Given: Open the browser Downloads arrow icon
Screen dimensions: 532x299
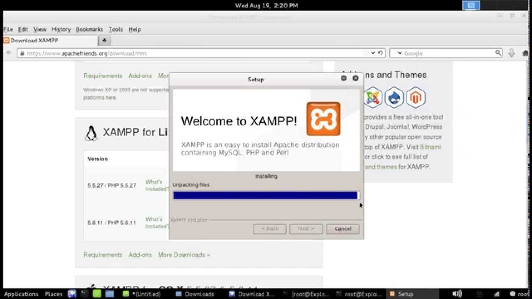Looking at the screenshot, I should (512, 53).
